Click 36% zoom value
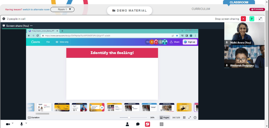269x128 pixels. [152, 117]
